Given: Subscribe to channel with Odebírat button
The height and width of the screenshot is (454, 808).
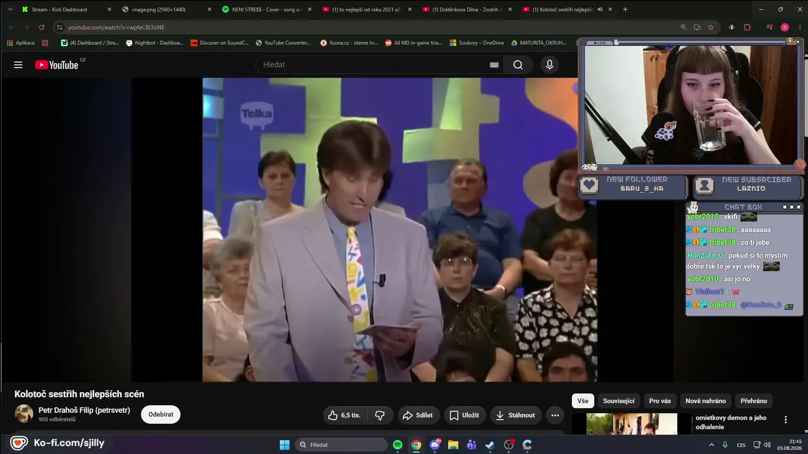Looking at the screenshot, I should pos(161,414).
